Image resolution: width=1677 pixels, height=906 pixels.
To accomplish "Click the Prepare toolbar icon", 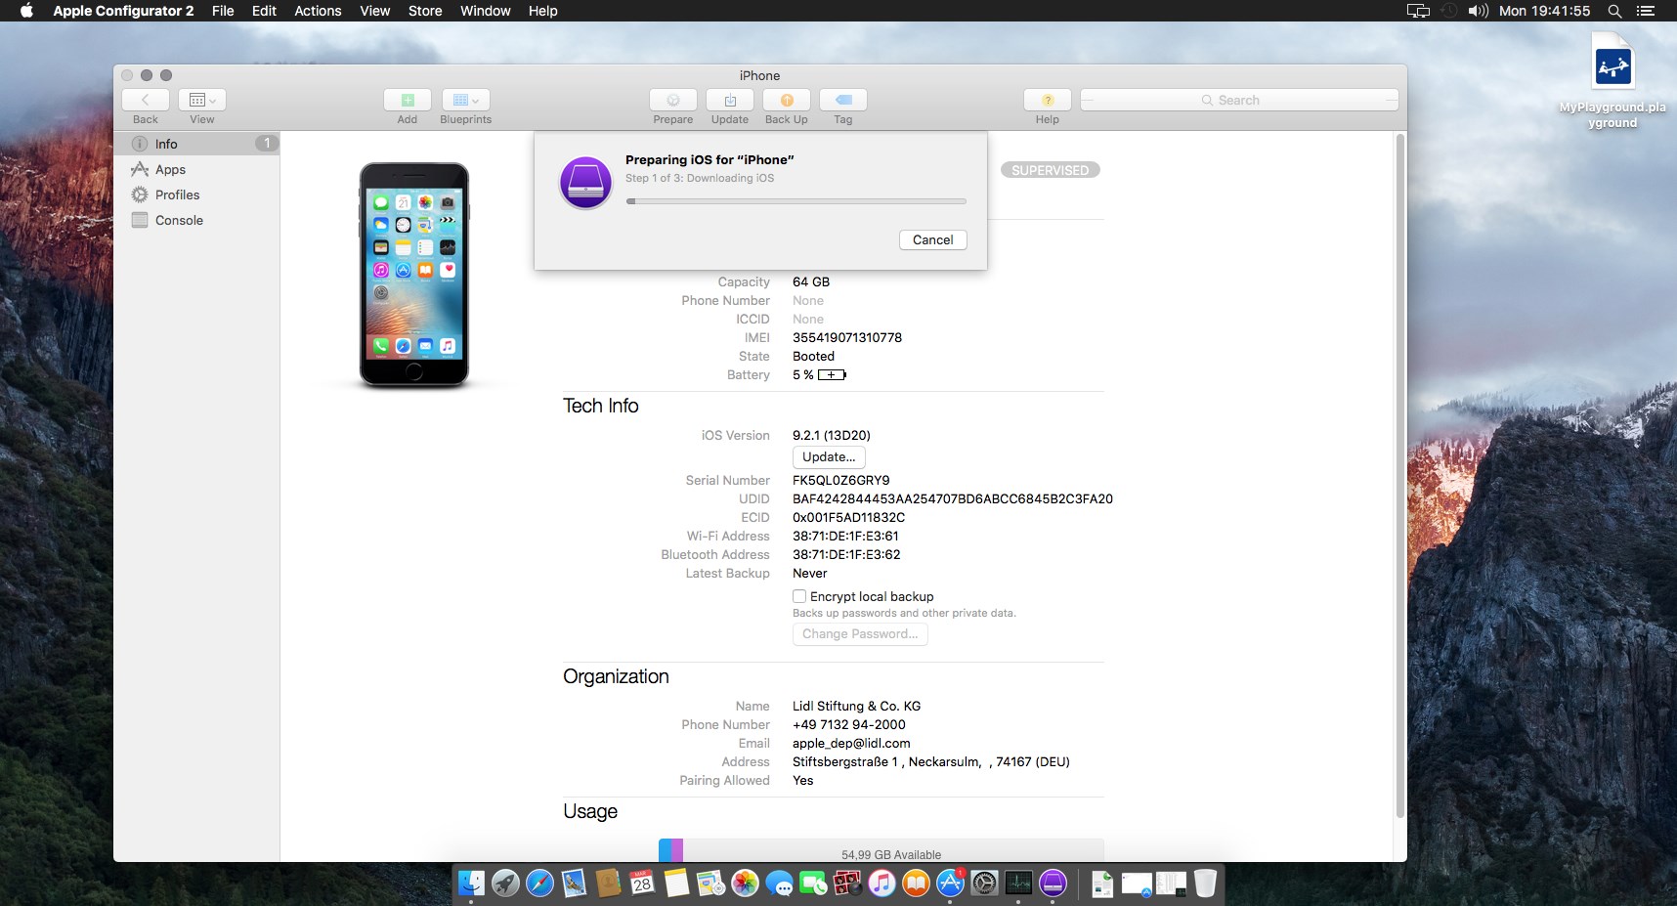I will (x=673, y=100).
